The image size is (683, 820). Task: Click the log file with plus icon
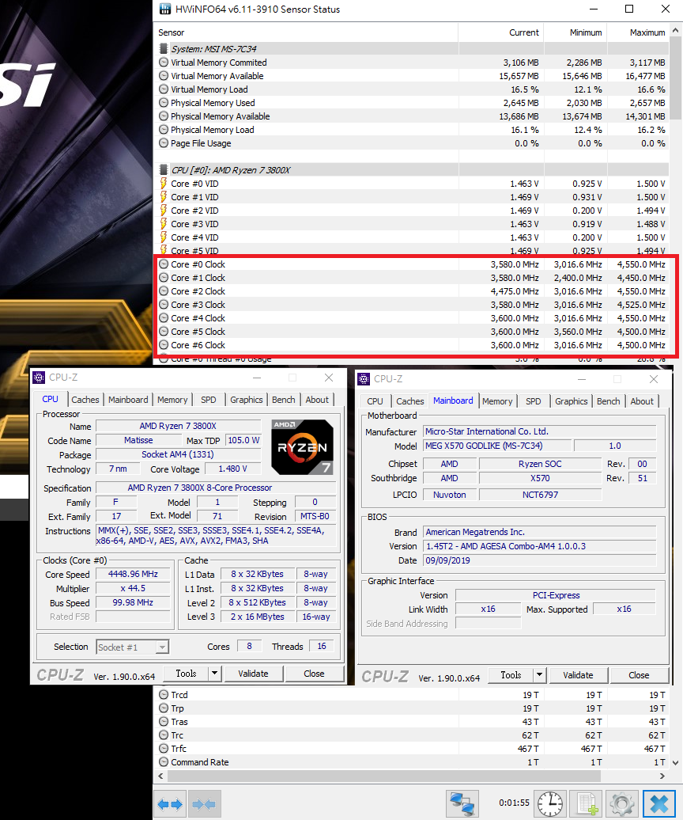click(587, 804)
